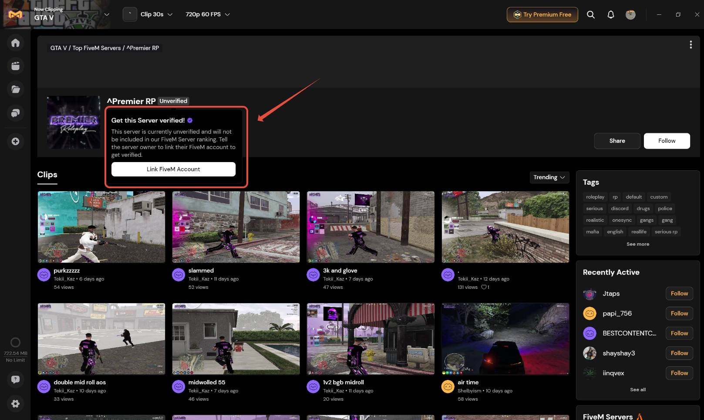
Task: Open the double mid roll aos thumbnail
Action: point(101,339)
